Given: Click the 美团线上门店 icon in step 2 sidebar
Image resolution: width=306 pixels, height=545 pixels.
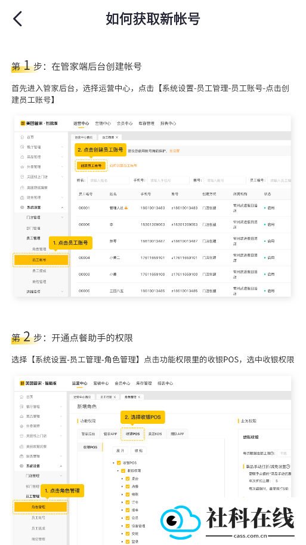Looking at the screenshot, I should (x=22, y=436).
